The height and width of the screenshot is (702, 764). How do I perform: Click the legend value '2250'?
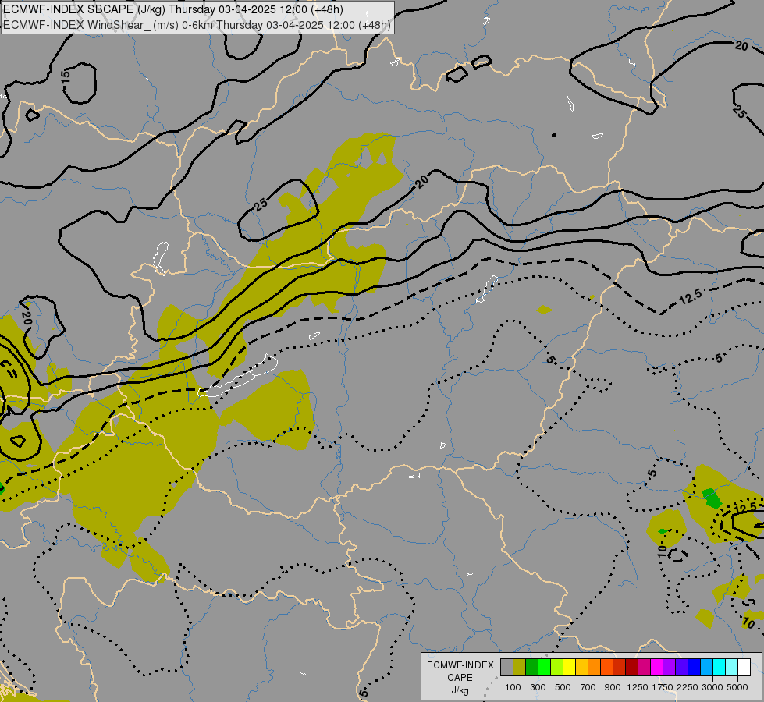click(688, 687)
